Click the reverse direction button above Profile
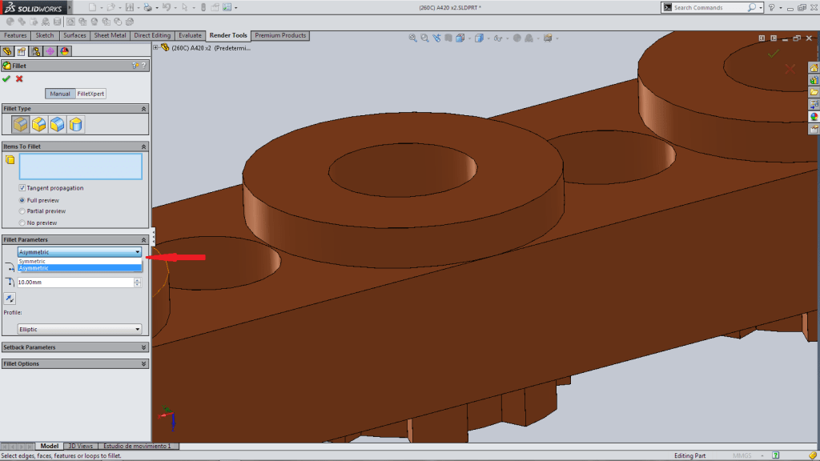Image resolution: width=820 pixels, height=461 pixels. click(10, 299)
